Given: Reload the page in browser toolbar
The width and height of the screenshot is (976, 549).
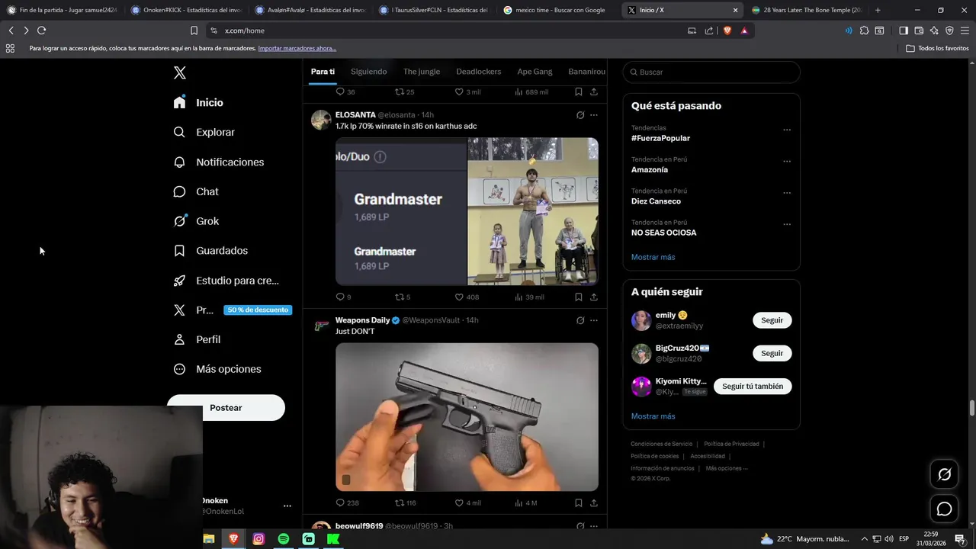Looking at the screenshot, I should coord(41,30).
